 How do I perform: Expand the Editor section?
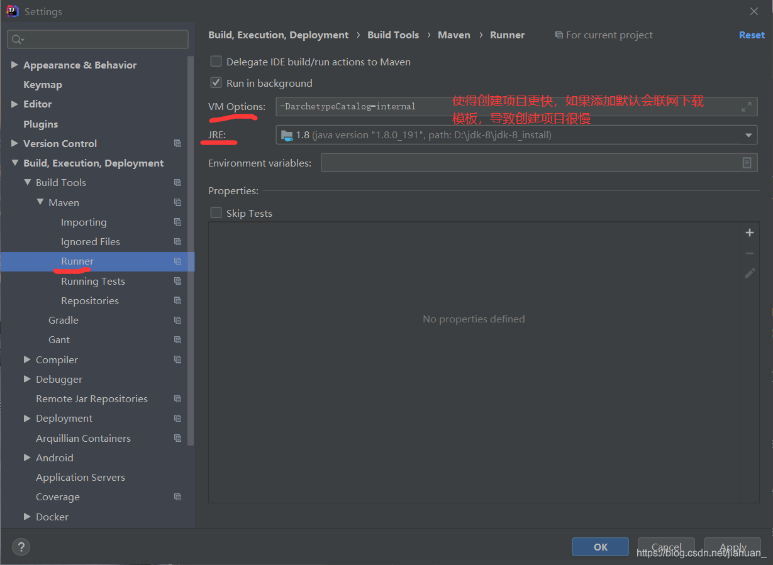(x=14, y=104)
